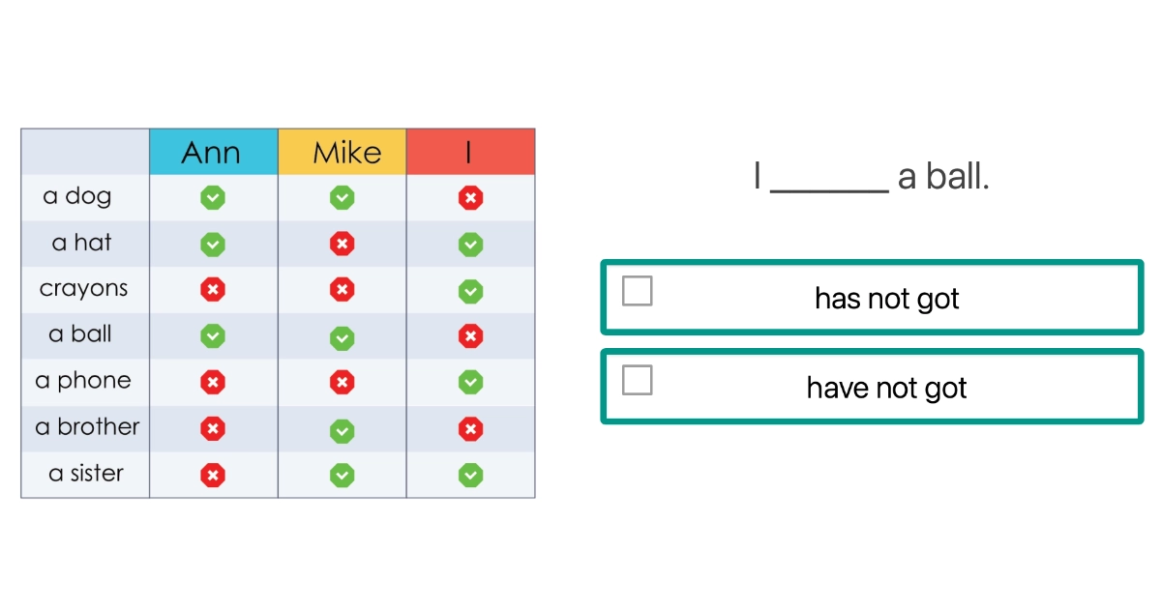Click the yellow Mike column header
The image size is (1161, 609).
tap(342, 152)
